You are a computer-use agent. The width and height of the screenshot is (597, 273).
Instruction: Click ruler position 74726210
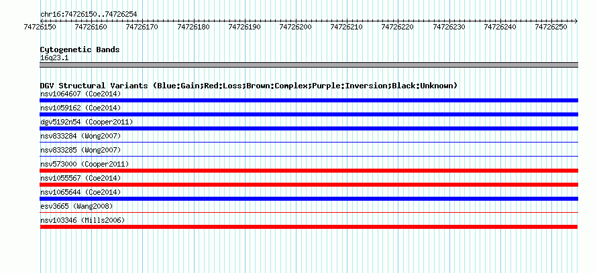347,27
